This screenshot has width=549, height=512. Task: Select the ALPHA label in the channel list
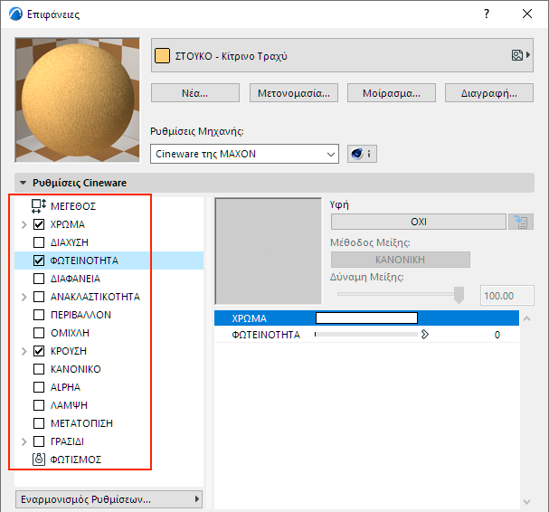(65, 387)
